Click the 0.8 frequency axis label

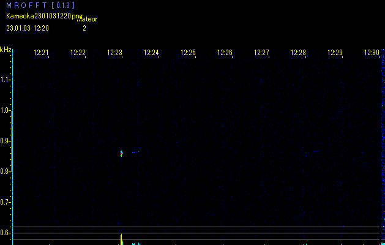point(5,171)
